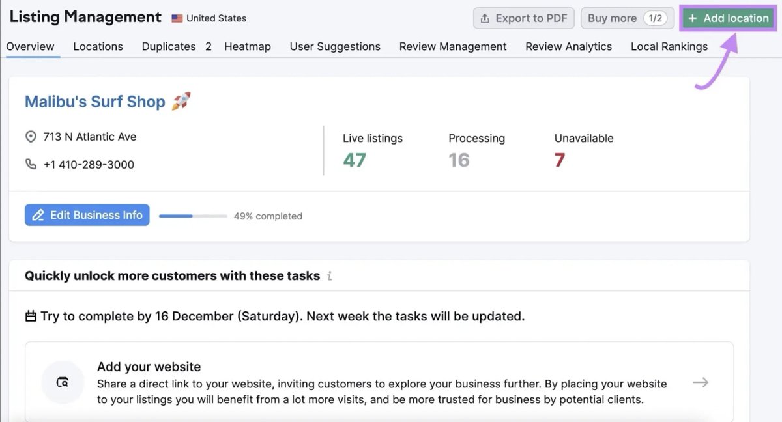Click the 49% completed progress bar
This screenshot has width=782, height=422.
(192, 215)
